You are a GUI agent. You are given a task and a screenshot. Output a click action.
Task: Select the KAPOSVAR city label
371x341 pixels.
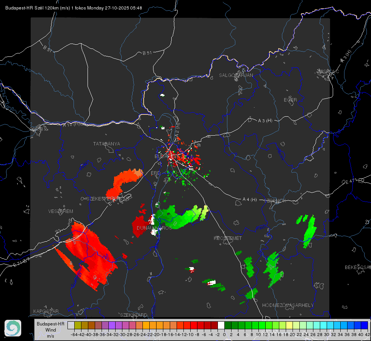[x=46, y=311]
